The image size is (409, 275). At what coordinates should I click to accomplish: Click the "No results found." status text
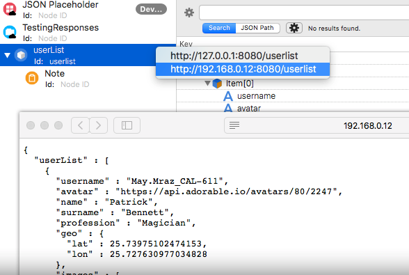tap(334, 29)
